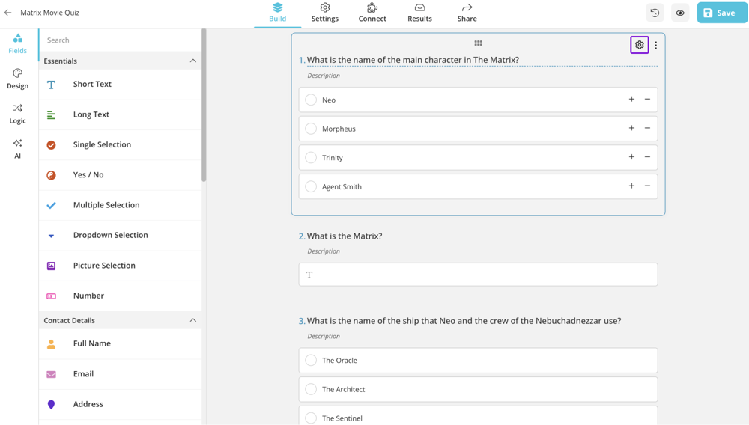Add an option after Neo with plus
Image resolution: width=749 pixels, height=425 pixels.
[631, 100]
